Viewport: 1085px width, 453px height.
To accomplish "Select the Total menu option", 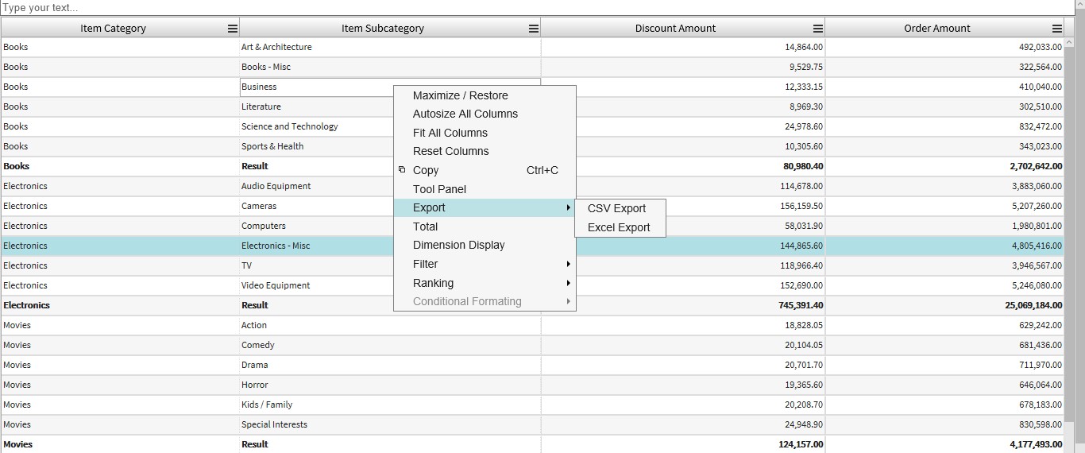I will (425, 226).
